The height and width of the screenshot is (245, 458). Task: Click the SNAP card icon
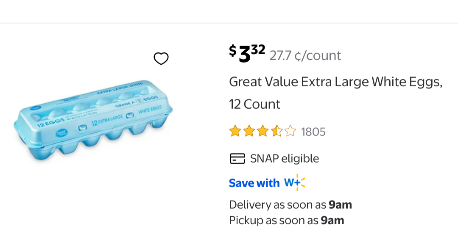(237, 159)
